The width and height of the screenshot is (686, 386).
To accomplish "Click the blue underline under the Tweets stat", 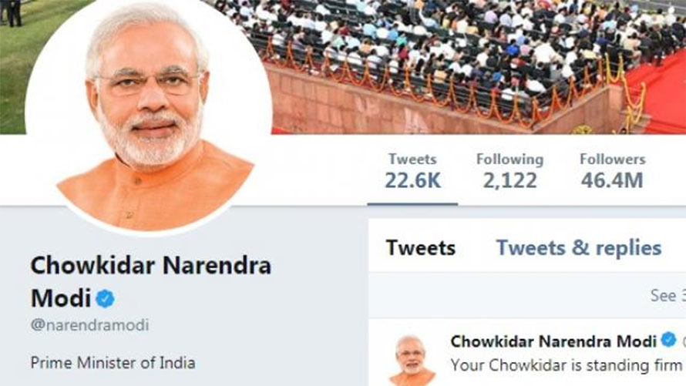I will tap(412, 203).
